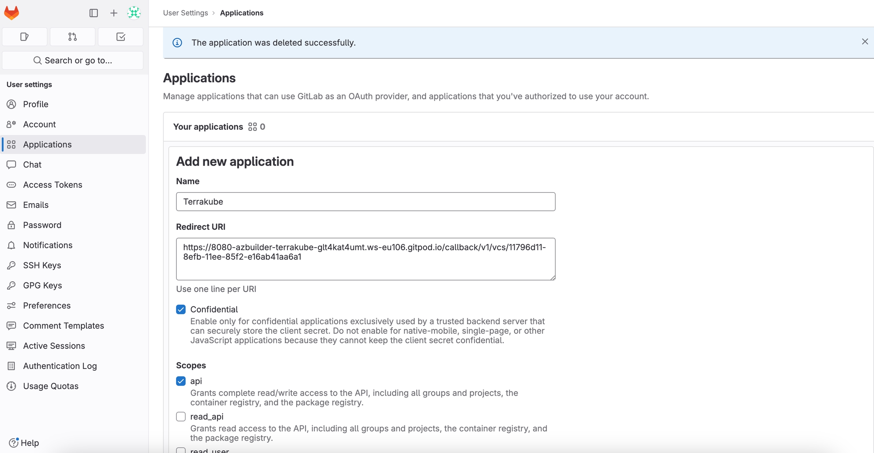874x453 pixels.
Task: Click the Search or go to button
Action: tap(73, 60)
